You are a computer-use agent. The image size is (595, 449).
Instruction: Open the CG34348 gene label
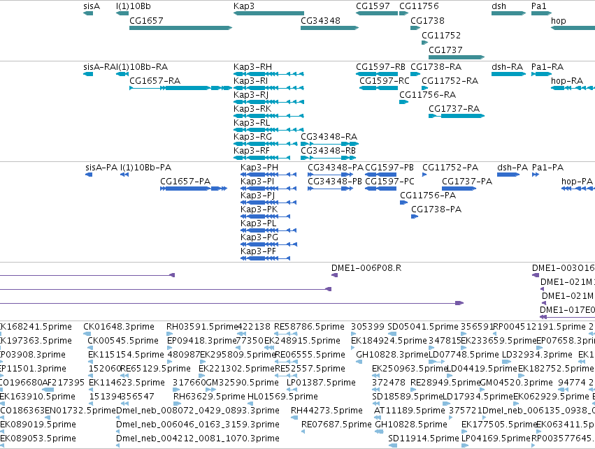320,20
